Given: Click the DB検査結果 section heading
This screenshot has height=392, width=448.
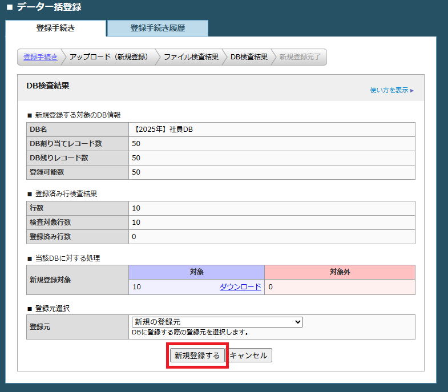Looking at the screenshot, I should pos(48,86).
